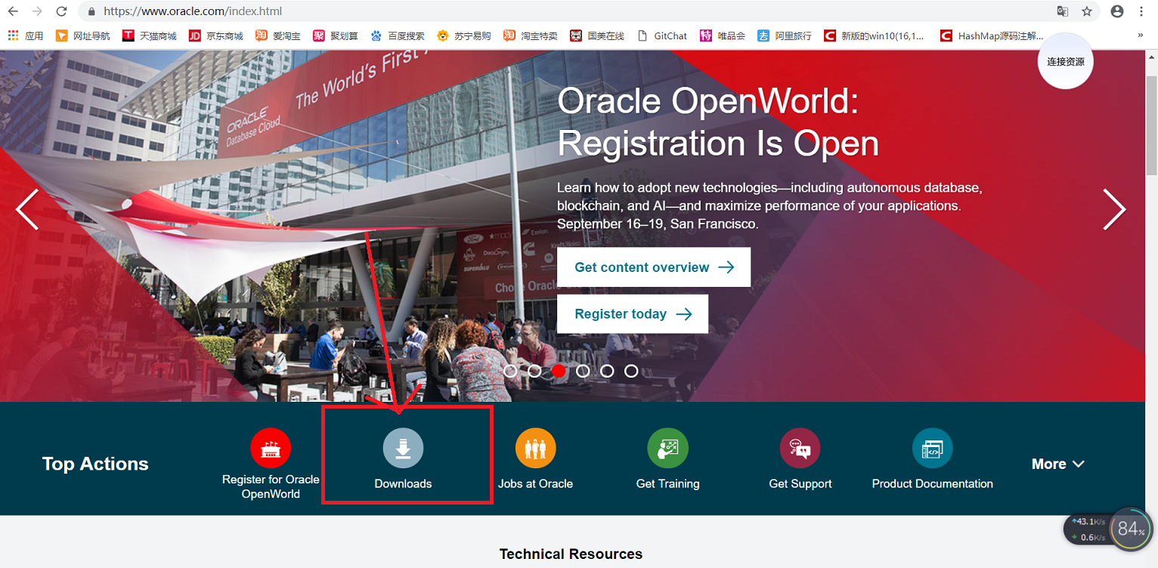Viewport: 1158px width, 568px height.
Task: Open Get Training
Action: click(667, 447)
